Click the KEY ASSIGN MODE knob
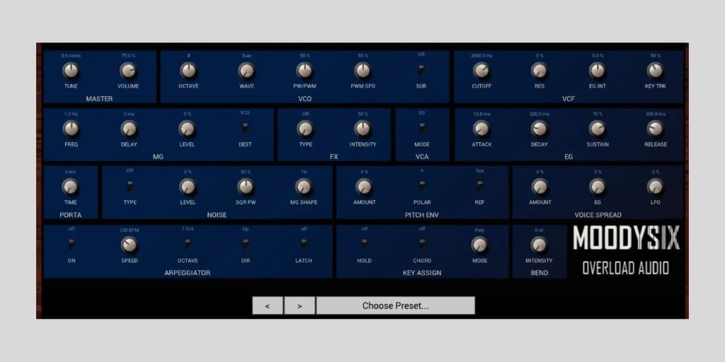This screenshot has width=725, height=362. tap(479, 245)
